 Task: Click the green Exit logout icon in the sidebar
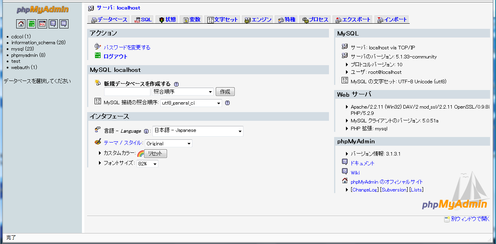[32, 24]
